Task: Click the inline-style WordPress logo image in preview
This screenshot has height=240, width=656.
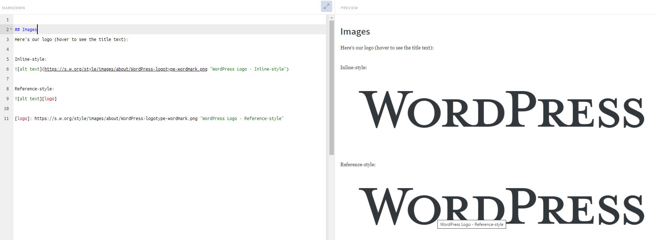Action: click(502, 109)
